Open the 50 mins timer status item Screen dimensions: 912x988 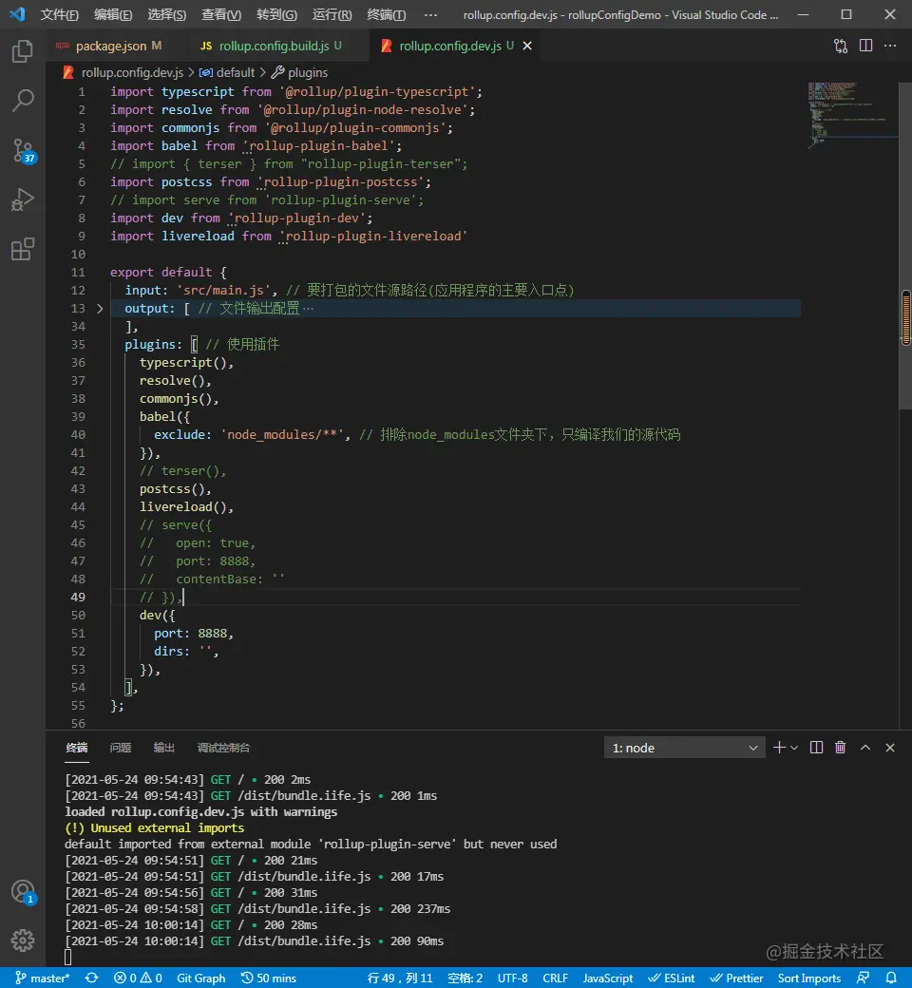(269, 978)
